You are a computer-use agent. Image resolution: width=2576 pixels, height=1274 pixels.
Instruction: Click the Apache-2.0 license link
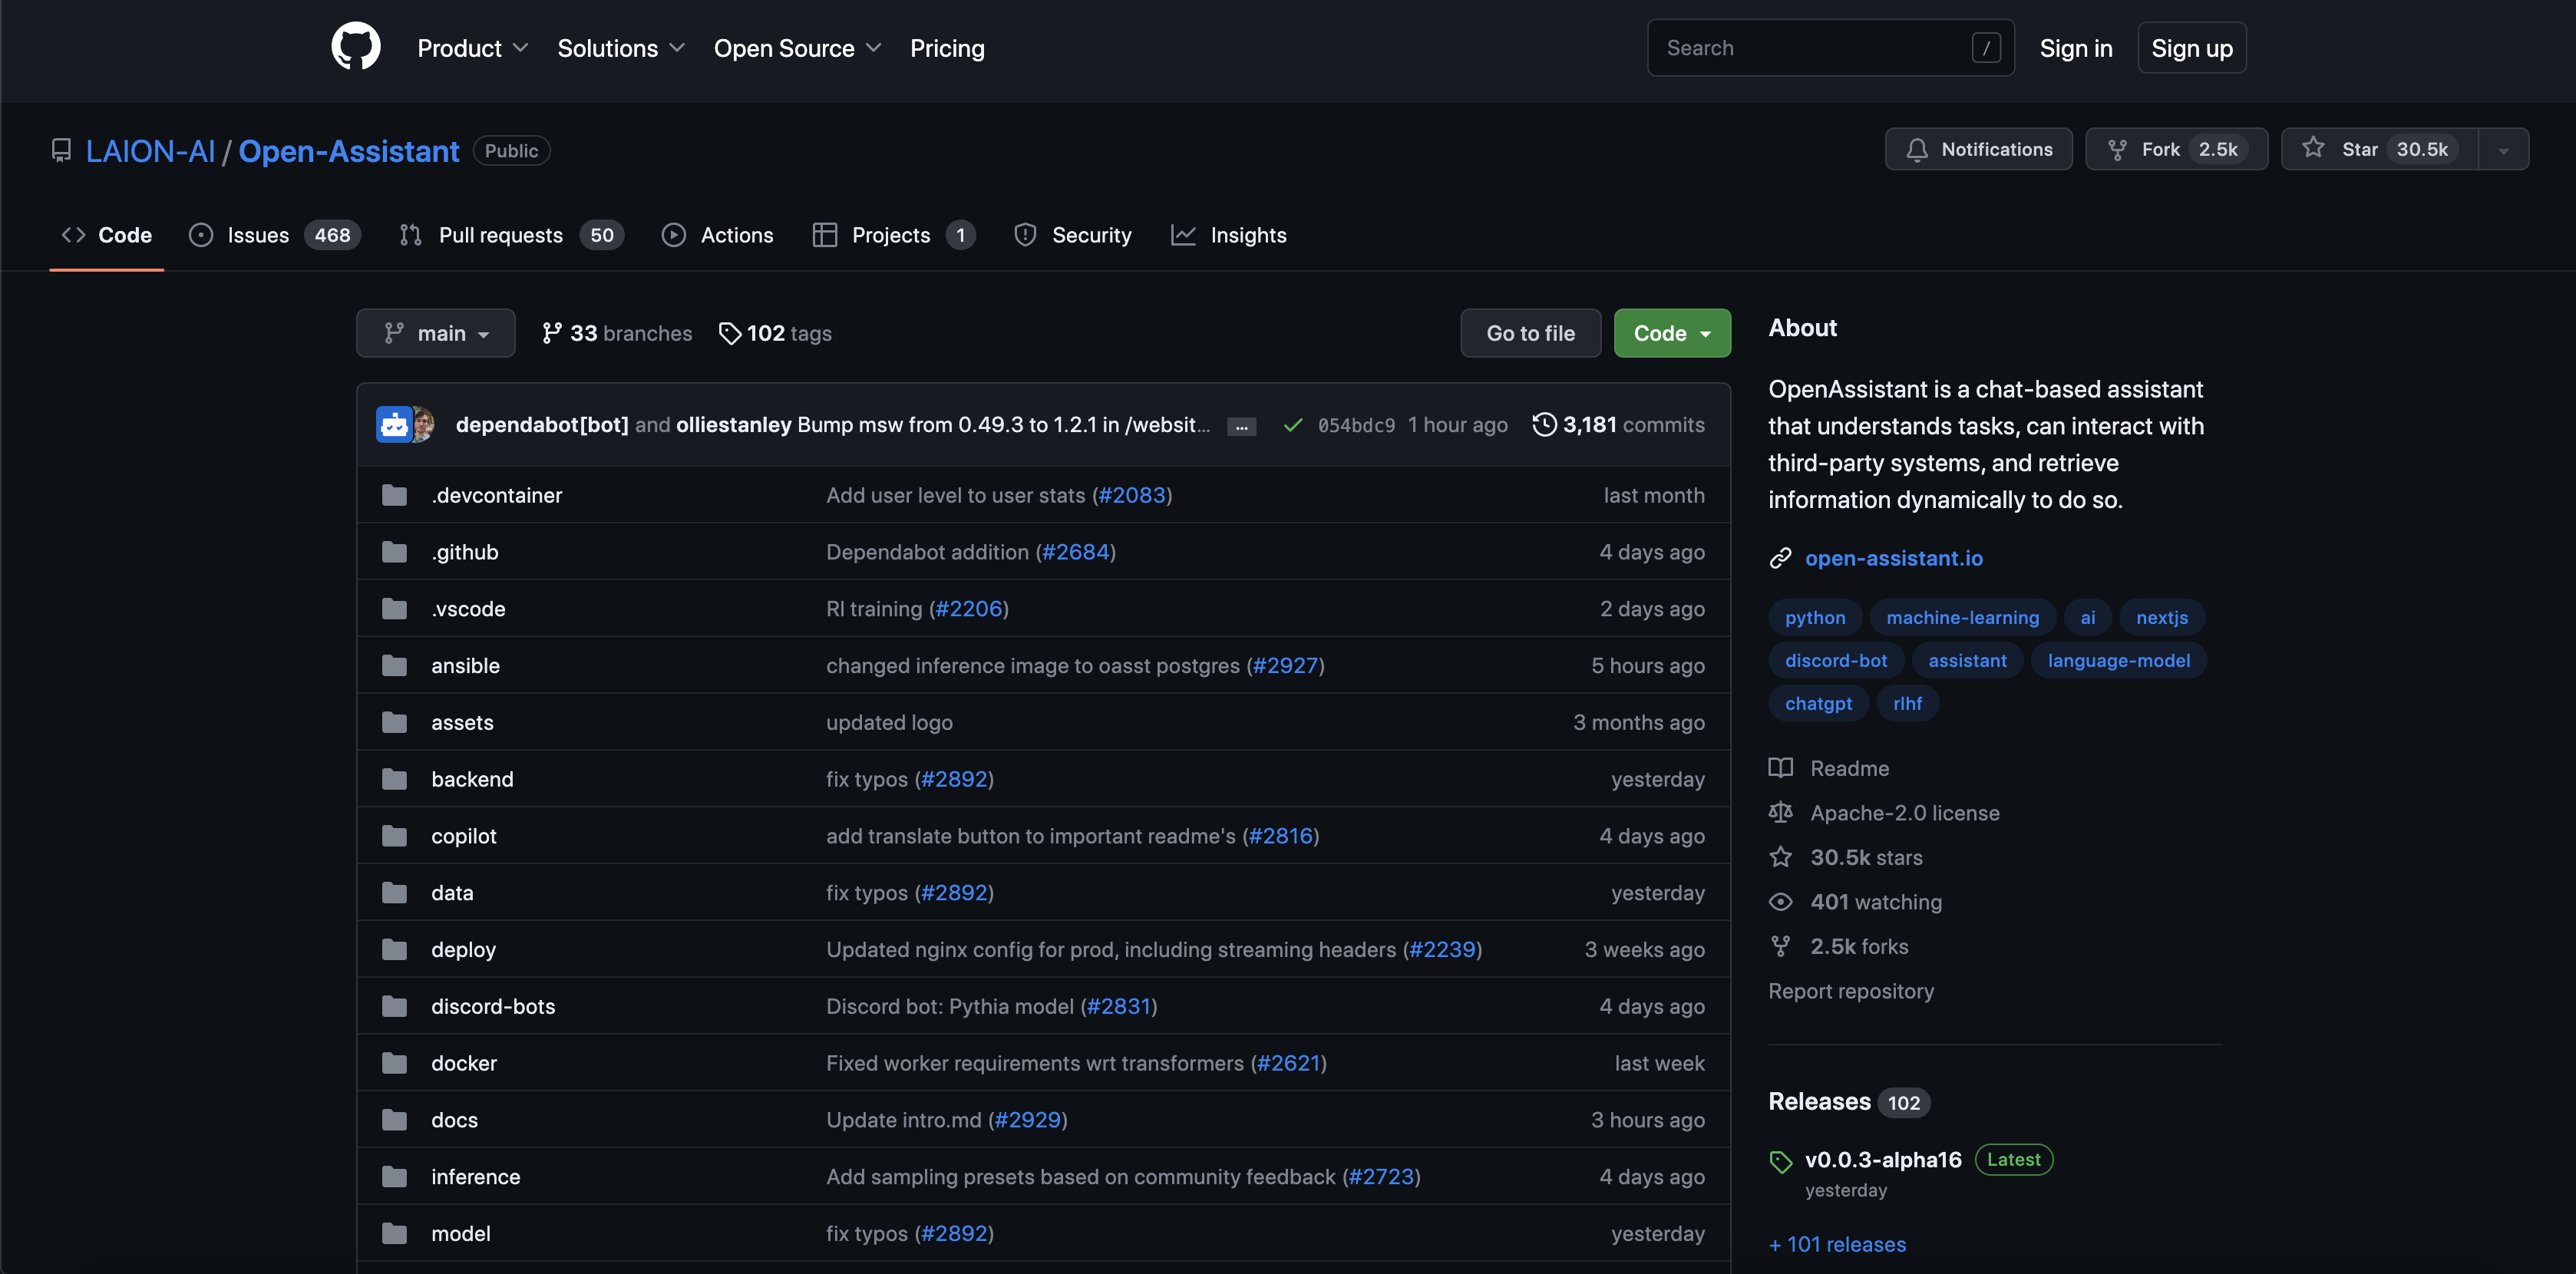(x=1904, y=813)
